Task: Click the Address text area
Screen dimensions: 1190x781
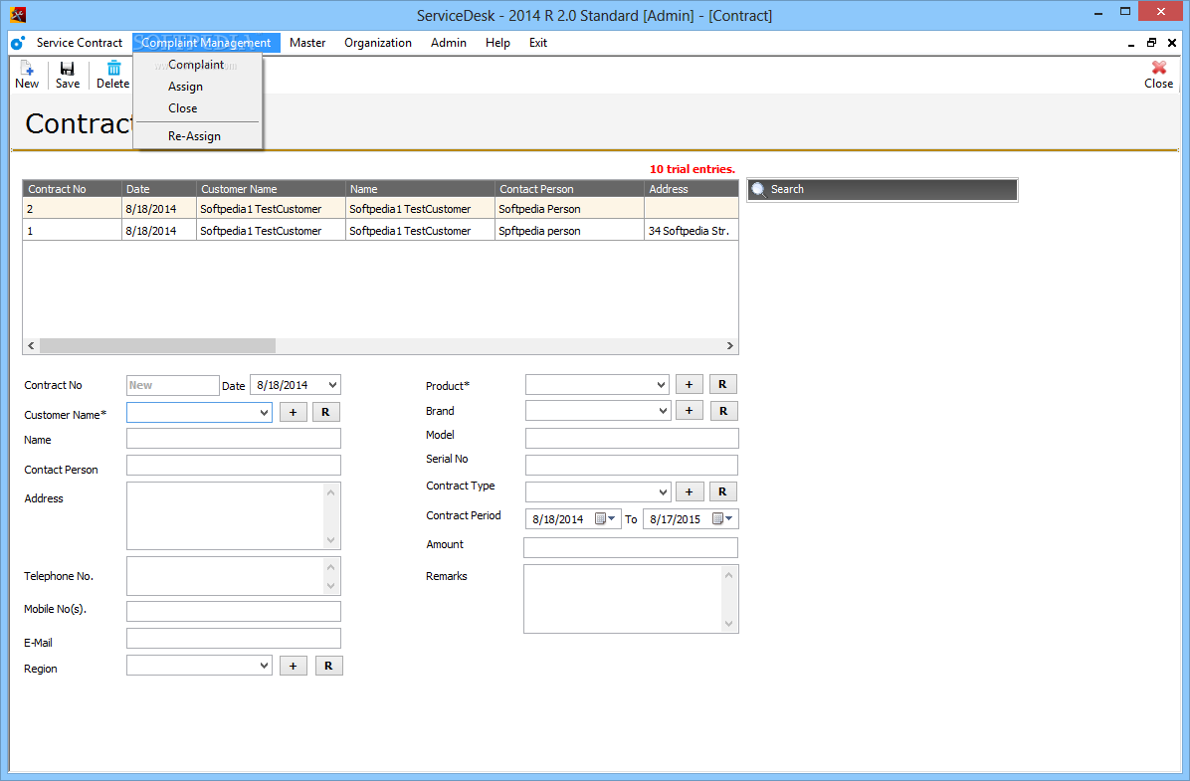Action: [233, 515]
